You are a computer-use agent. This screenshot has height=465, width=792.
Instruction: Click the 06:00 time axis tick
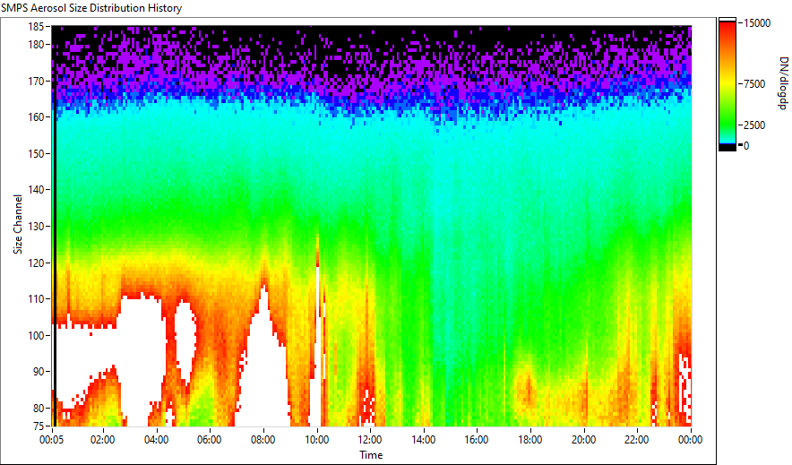click(x=210, y=440)
